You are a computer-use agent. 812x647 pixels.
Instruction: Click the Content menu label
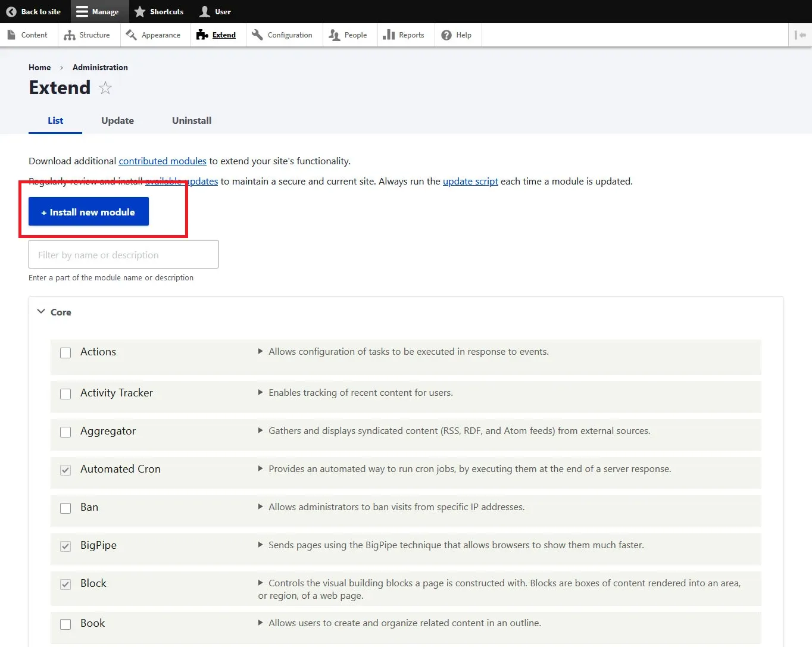click(35, 35)
